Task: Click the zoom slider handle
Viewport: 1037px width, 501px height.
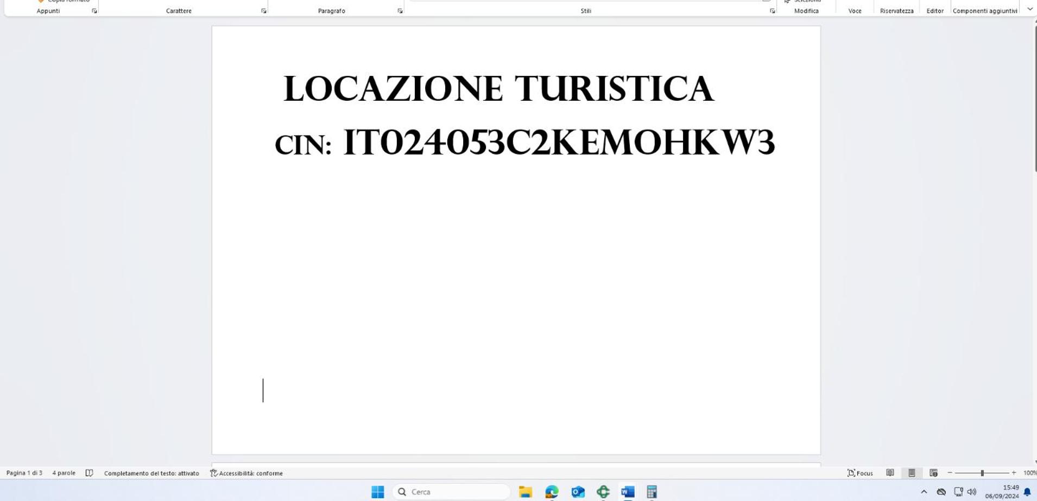Action: click(982, 473)
